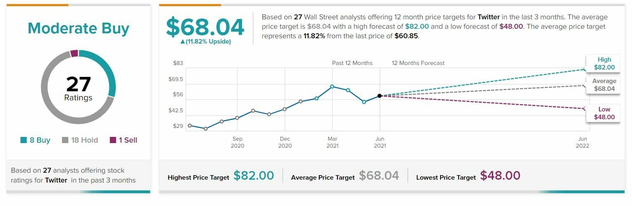Select the small purple Sell donut segment
This screenshot has height=206, width=632.
74,53
